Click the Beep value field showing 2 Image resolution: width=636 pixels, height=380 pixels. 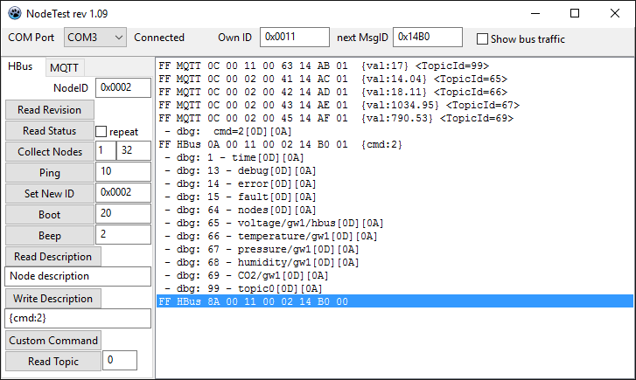click(x=123, y=235)
